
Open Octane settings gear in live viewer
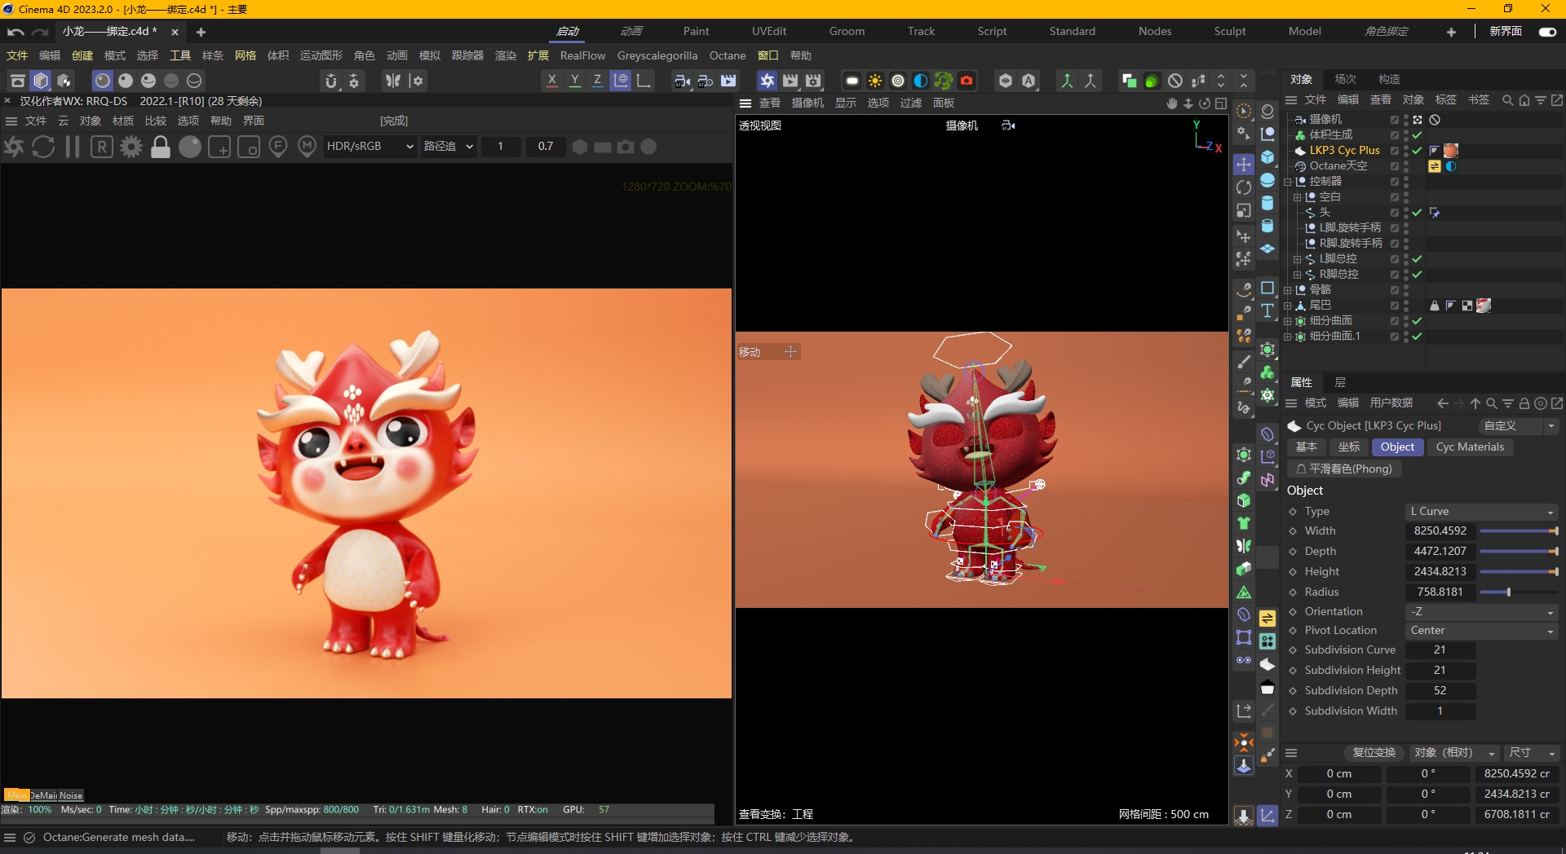point(131,147)
